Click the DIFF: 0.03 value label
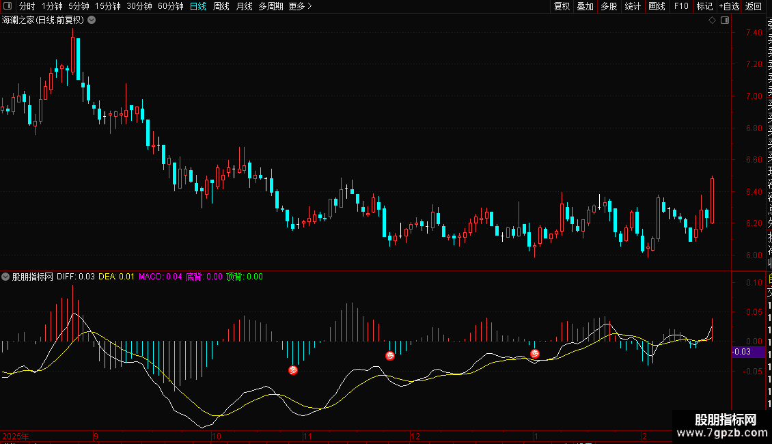The width and height of the screenshot is (772, 444). click(76, 277)
